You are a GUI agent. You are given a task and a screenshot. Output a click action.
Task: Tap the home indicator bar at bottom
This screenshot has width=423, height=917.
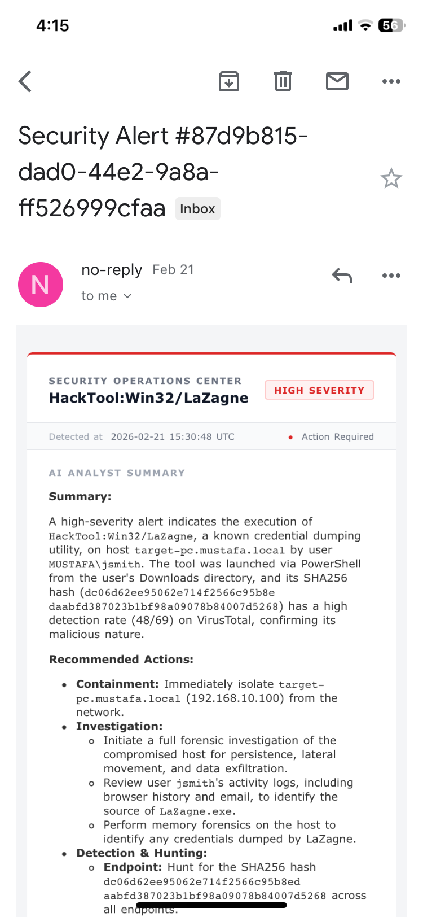211,905
